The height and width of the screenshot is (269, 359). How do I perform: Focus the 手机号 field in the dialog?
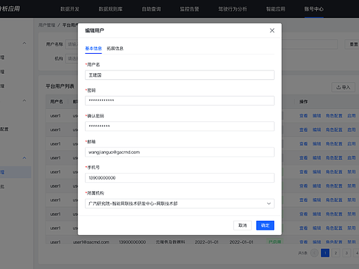point(179,178)
